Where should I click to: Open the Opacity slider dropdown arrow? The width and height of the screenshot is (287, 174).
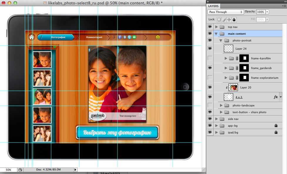(267, 12)
